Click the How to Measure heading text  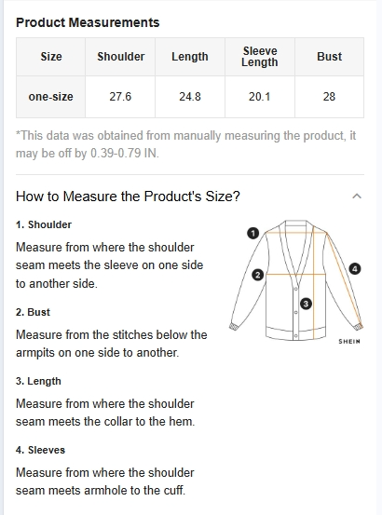(128, 197)
